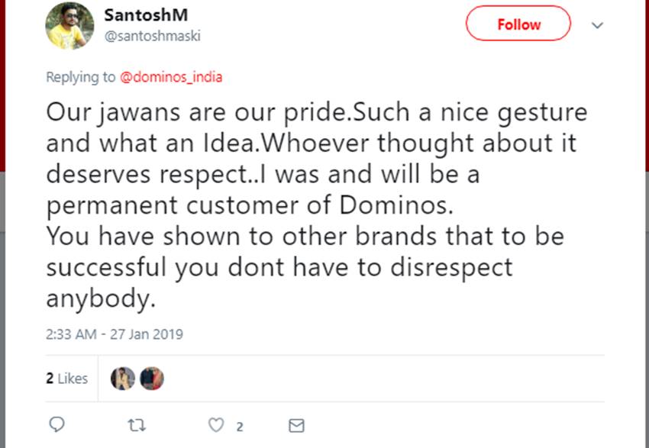Viewport: 649px width, 448px height.
Task: Click the word "anybody." ending the tweet
Action: pos(101,298)
